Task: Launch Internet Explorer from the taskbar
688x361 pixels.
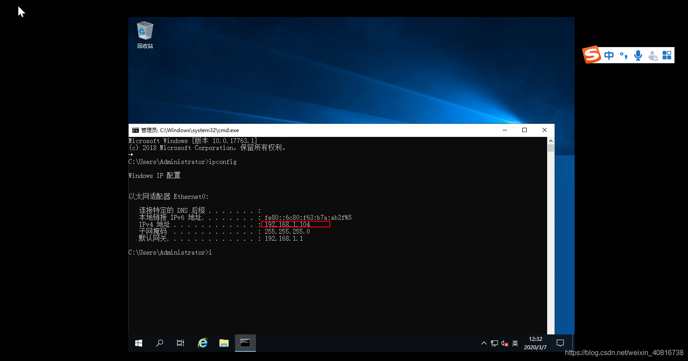Action: click(x=203, y=343)
